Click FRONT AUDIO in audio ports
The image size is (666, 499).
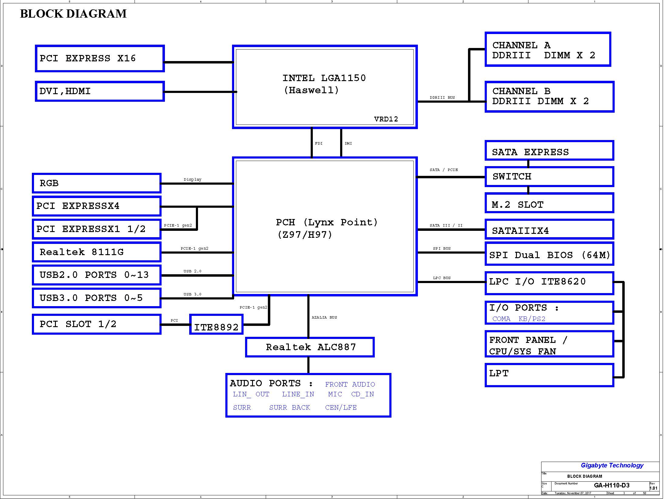350,385
